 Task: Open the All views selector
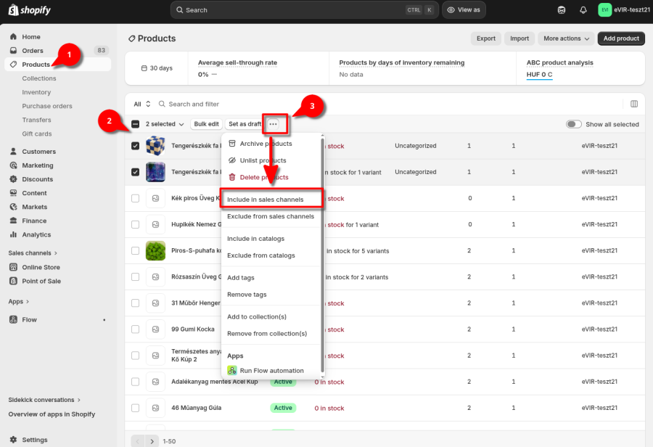coord(142,104)
